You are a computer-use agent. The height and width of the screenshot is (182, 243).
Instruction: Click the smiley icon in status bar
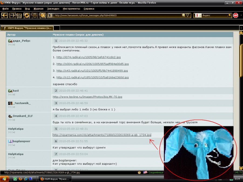(x=139, y=172)
